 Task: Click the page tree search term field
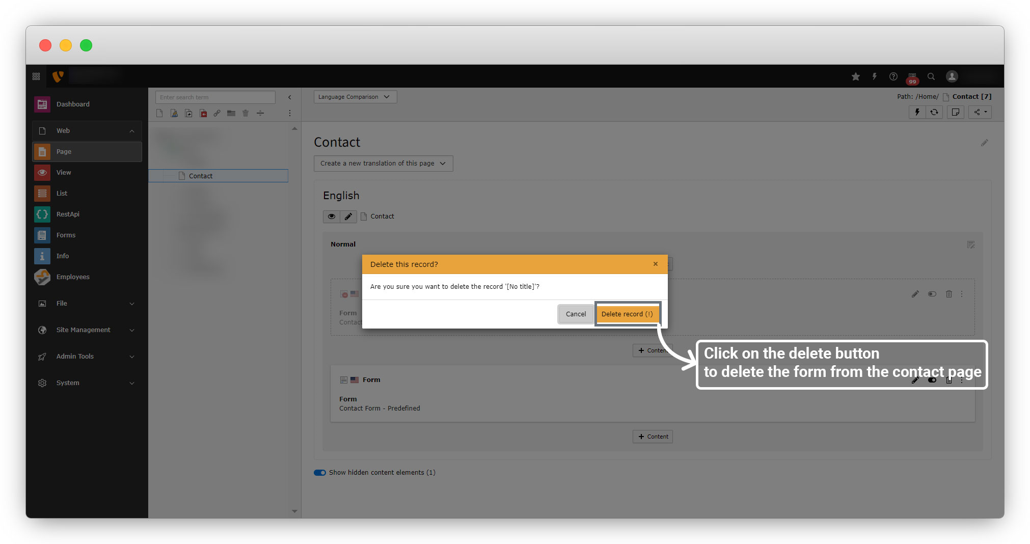[215, 97]
